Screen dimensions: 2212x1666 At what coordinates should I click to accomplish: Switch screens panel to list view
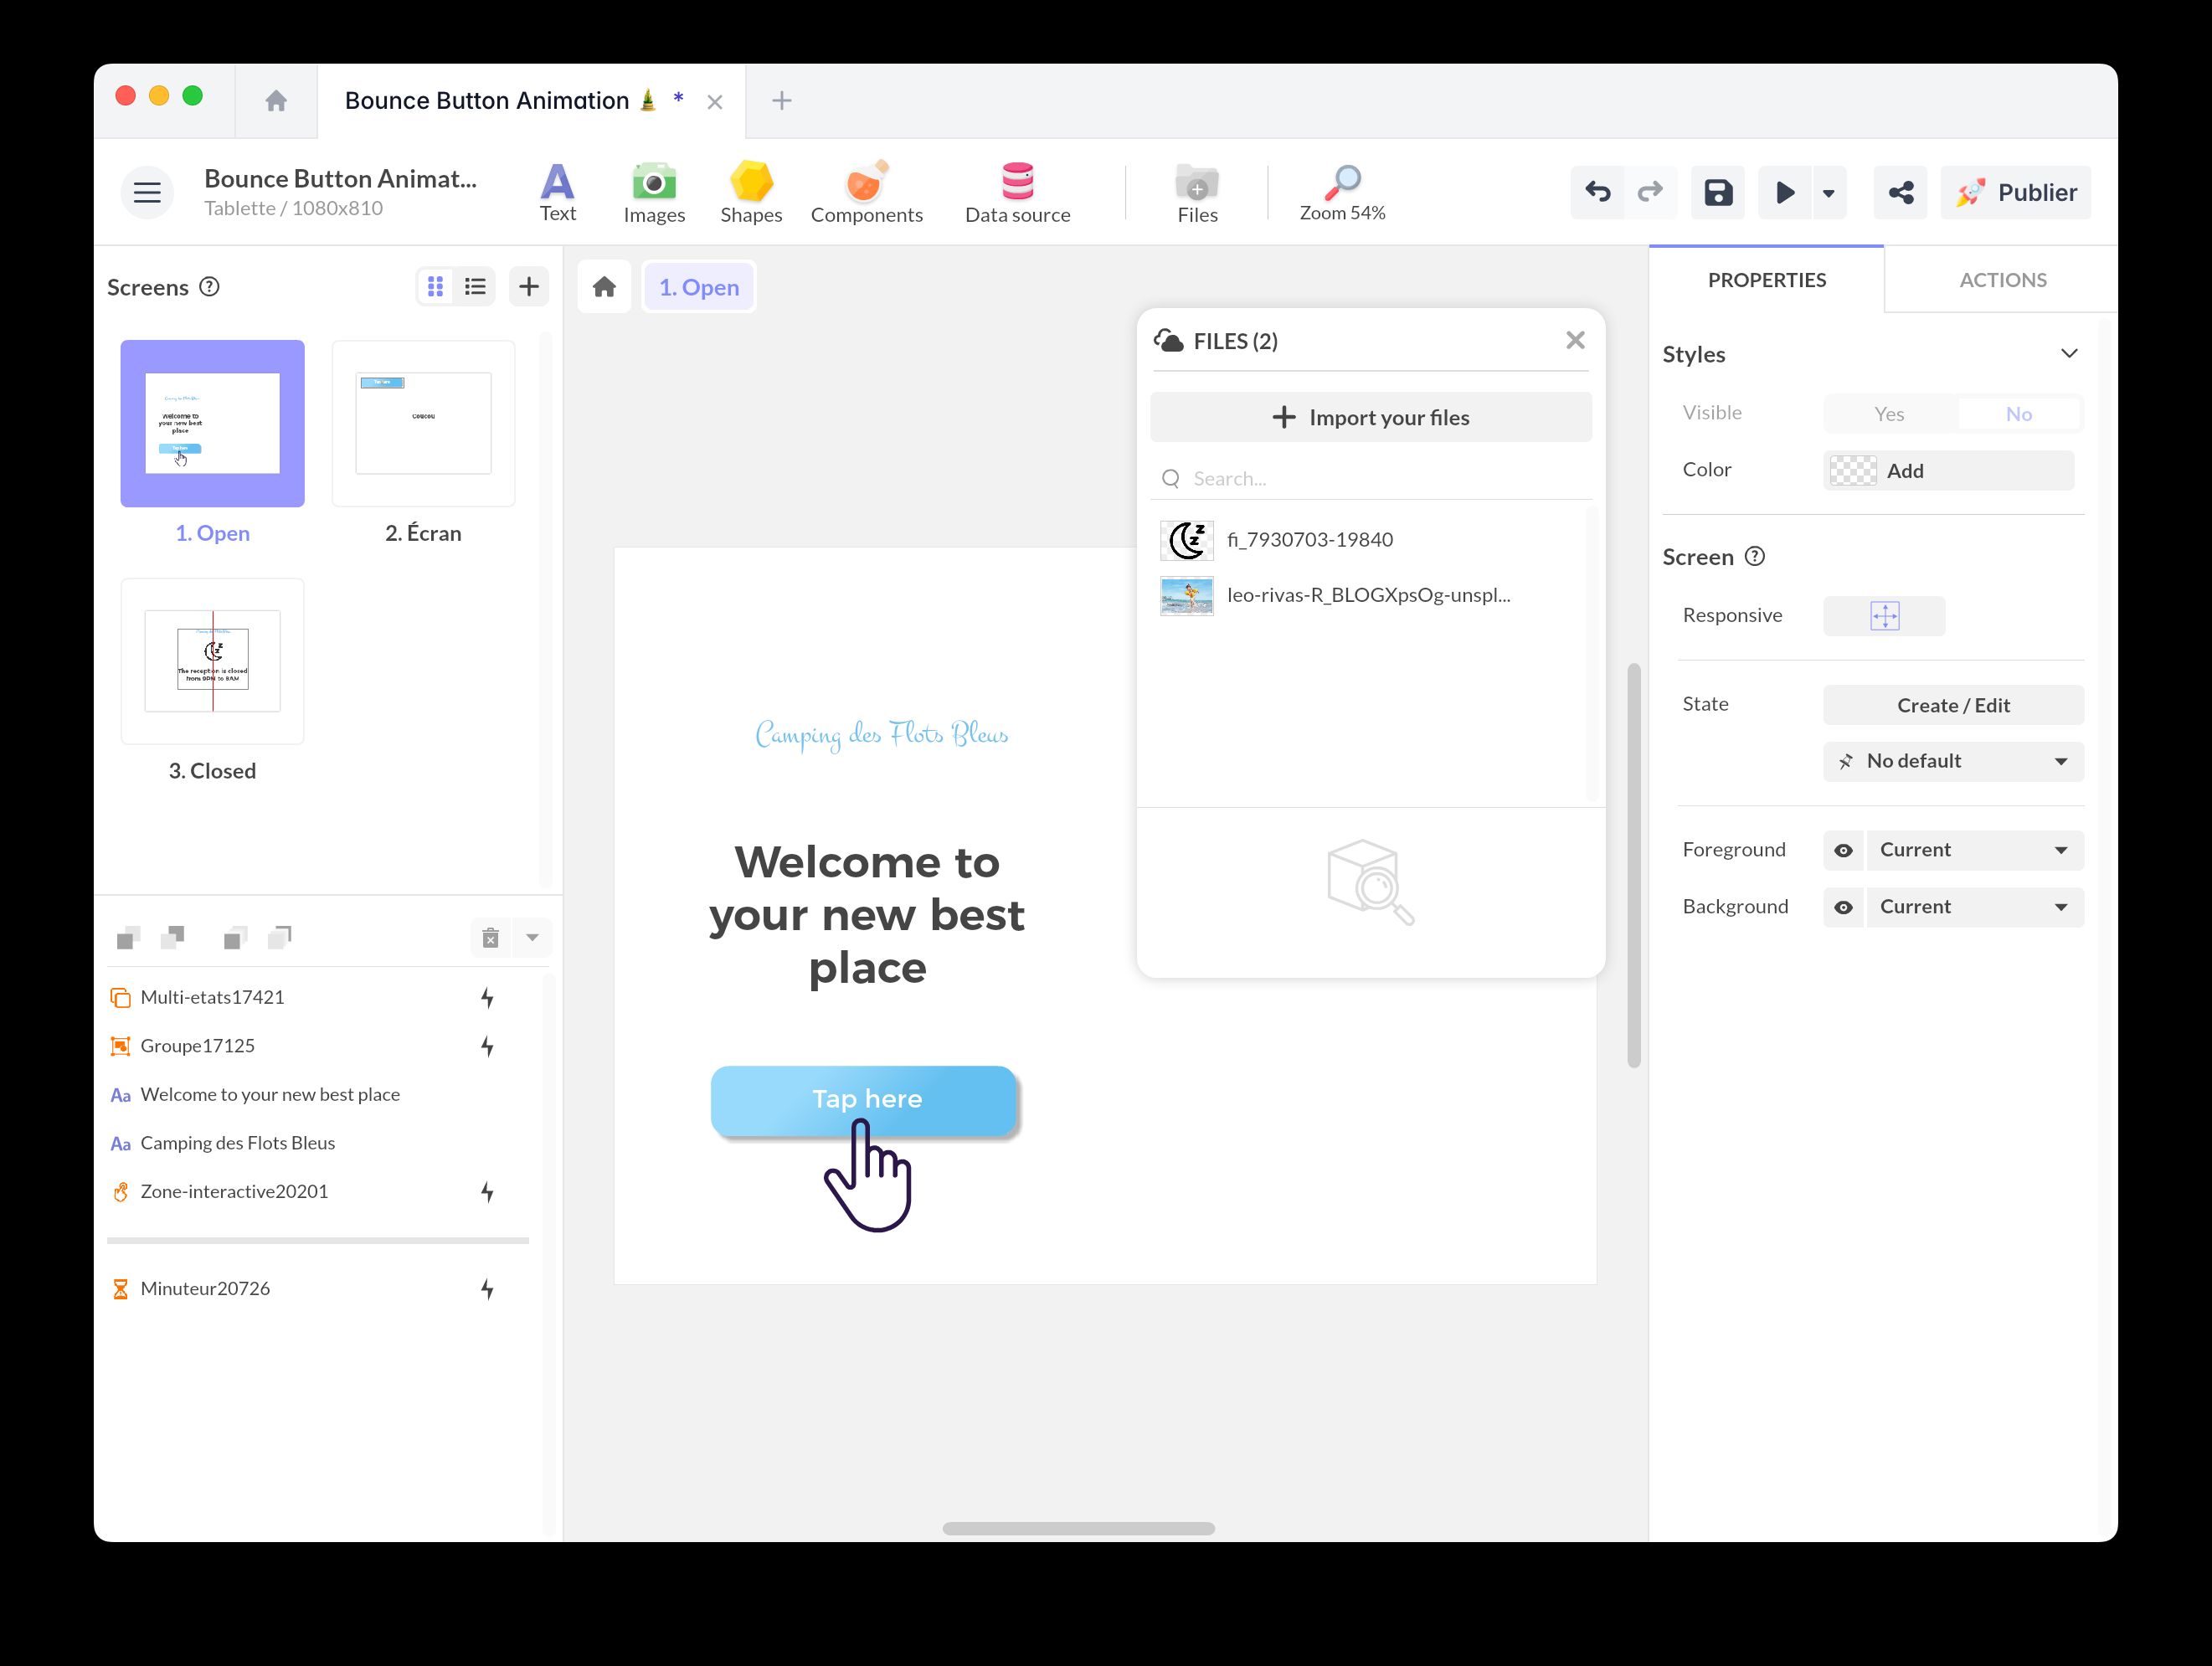[475, 287]
